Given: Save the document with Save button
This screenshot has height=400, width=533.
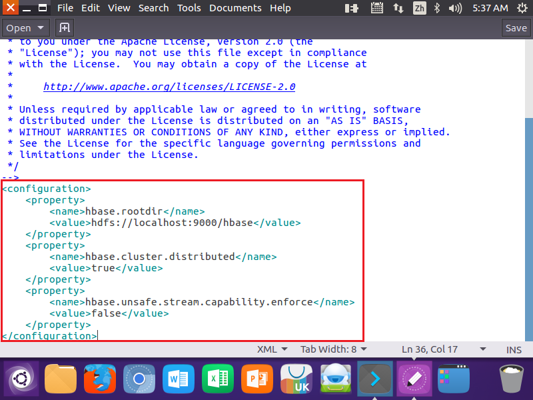Looking at the screenshot, I should 516,28.
